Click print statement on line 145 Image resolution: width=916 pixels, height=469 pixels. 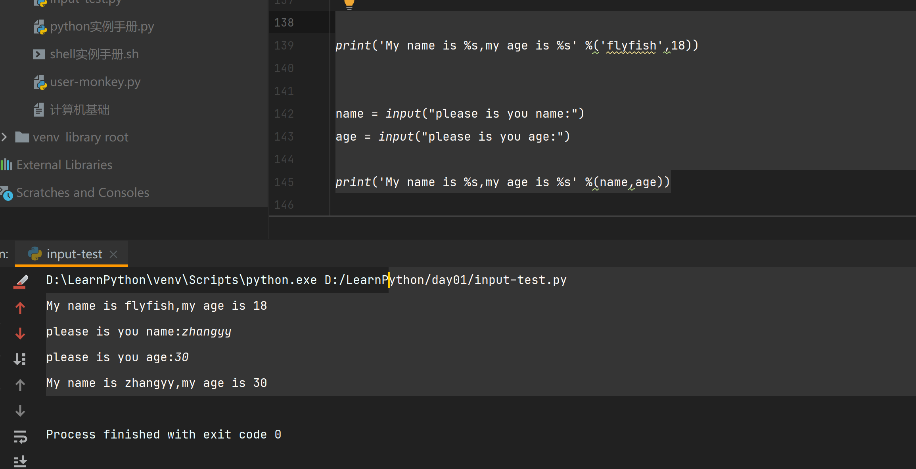(503, 182)
